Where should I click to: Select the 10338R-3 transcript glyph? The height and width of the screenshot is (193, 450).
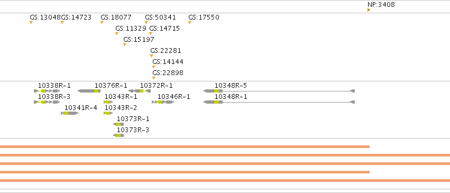coord(47,102)
